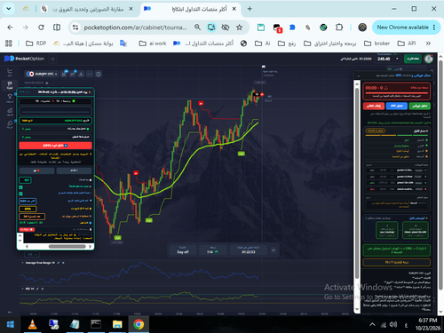Image resolution: width=444 pixels, height=333 pixels.
Task: Open the timeframe dropdown below bot panel
Action: pyautogui.click(x=32, y=255)
